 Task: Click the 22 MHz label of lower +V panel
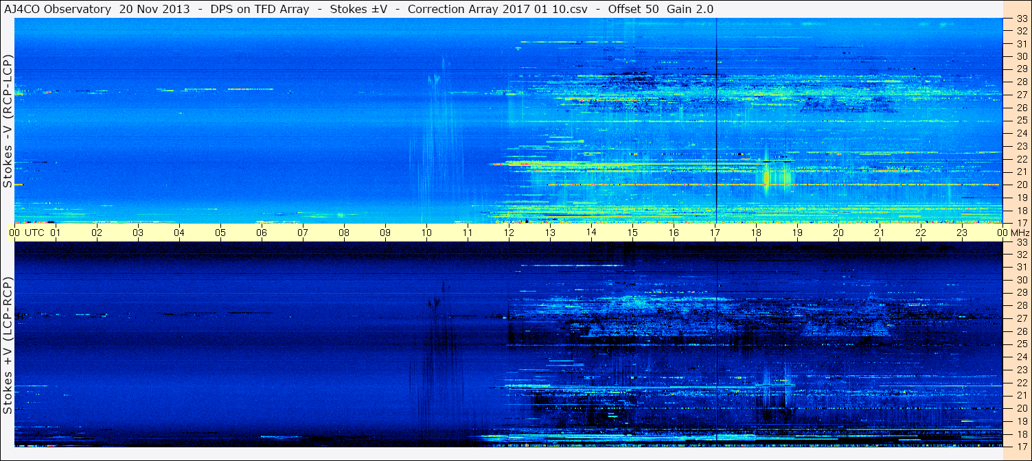click(x=1022, y=382)
